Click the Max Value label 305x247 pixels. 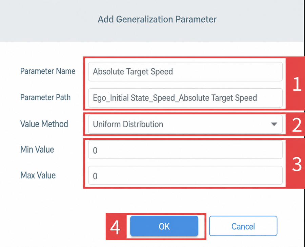click(x=38, y=175)
